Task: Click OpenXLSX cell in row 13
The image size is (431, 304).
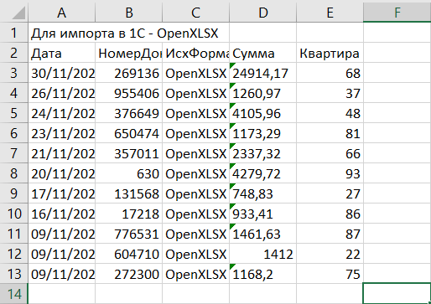Action: (195, 274)
